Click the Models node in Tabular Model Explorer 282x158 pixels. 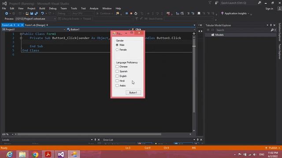pyautogui.click(x=219, y=35)
